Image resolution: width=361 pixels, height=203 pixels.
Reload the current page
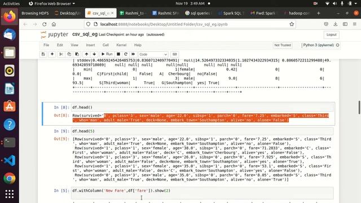coord(44,24)
